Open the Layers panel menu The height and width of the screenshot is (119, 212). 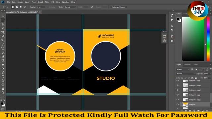pos(210,65)
